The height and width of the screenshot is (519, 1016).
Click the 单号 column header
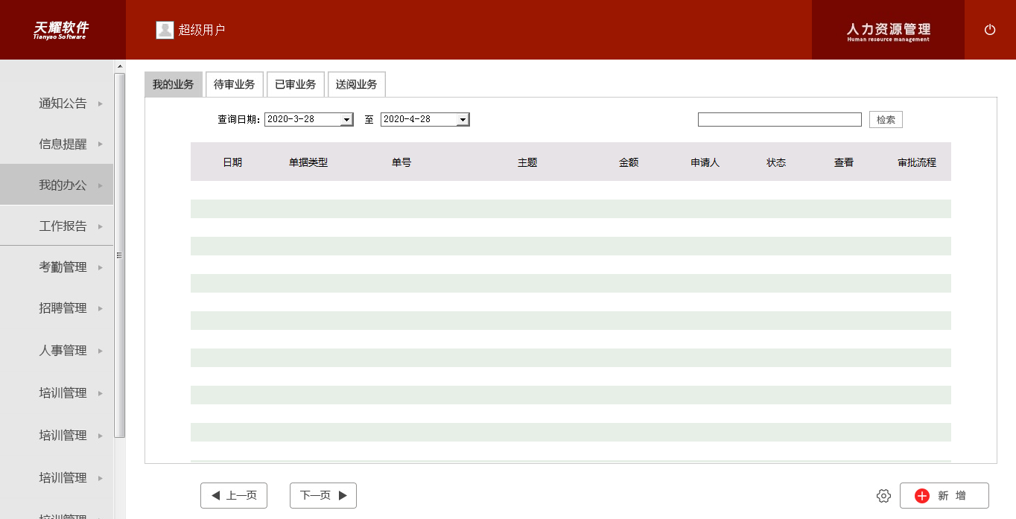[x=401, y=162]
